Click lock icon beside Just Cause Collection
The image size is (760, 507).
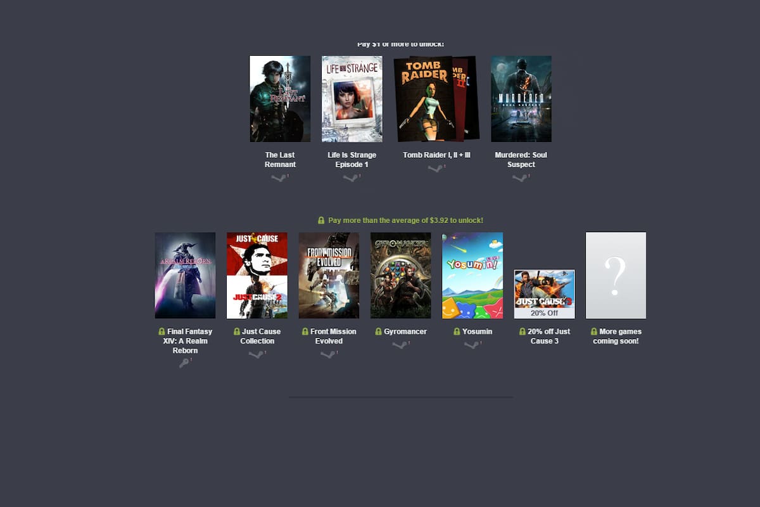[x=237, y=331]
